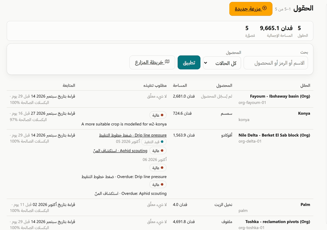Click the 97% البكسلات الصالحة value
Screen dimensions: 327x230
28,120
